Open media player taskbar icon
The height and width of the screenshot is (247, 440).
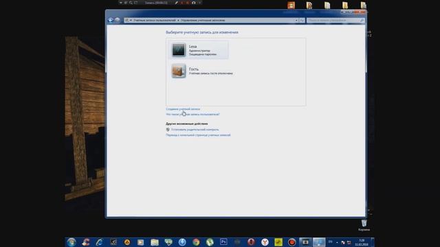(140, 242)
